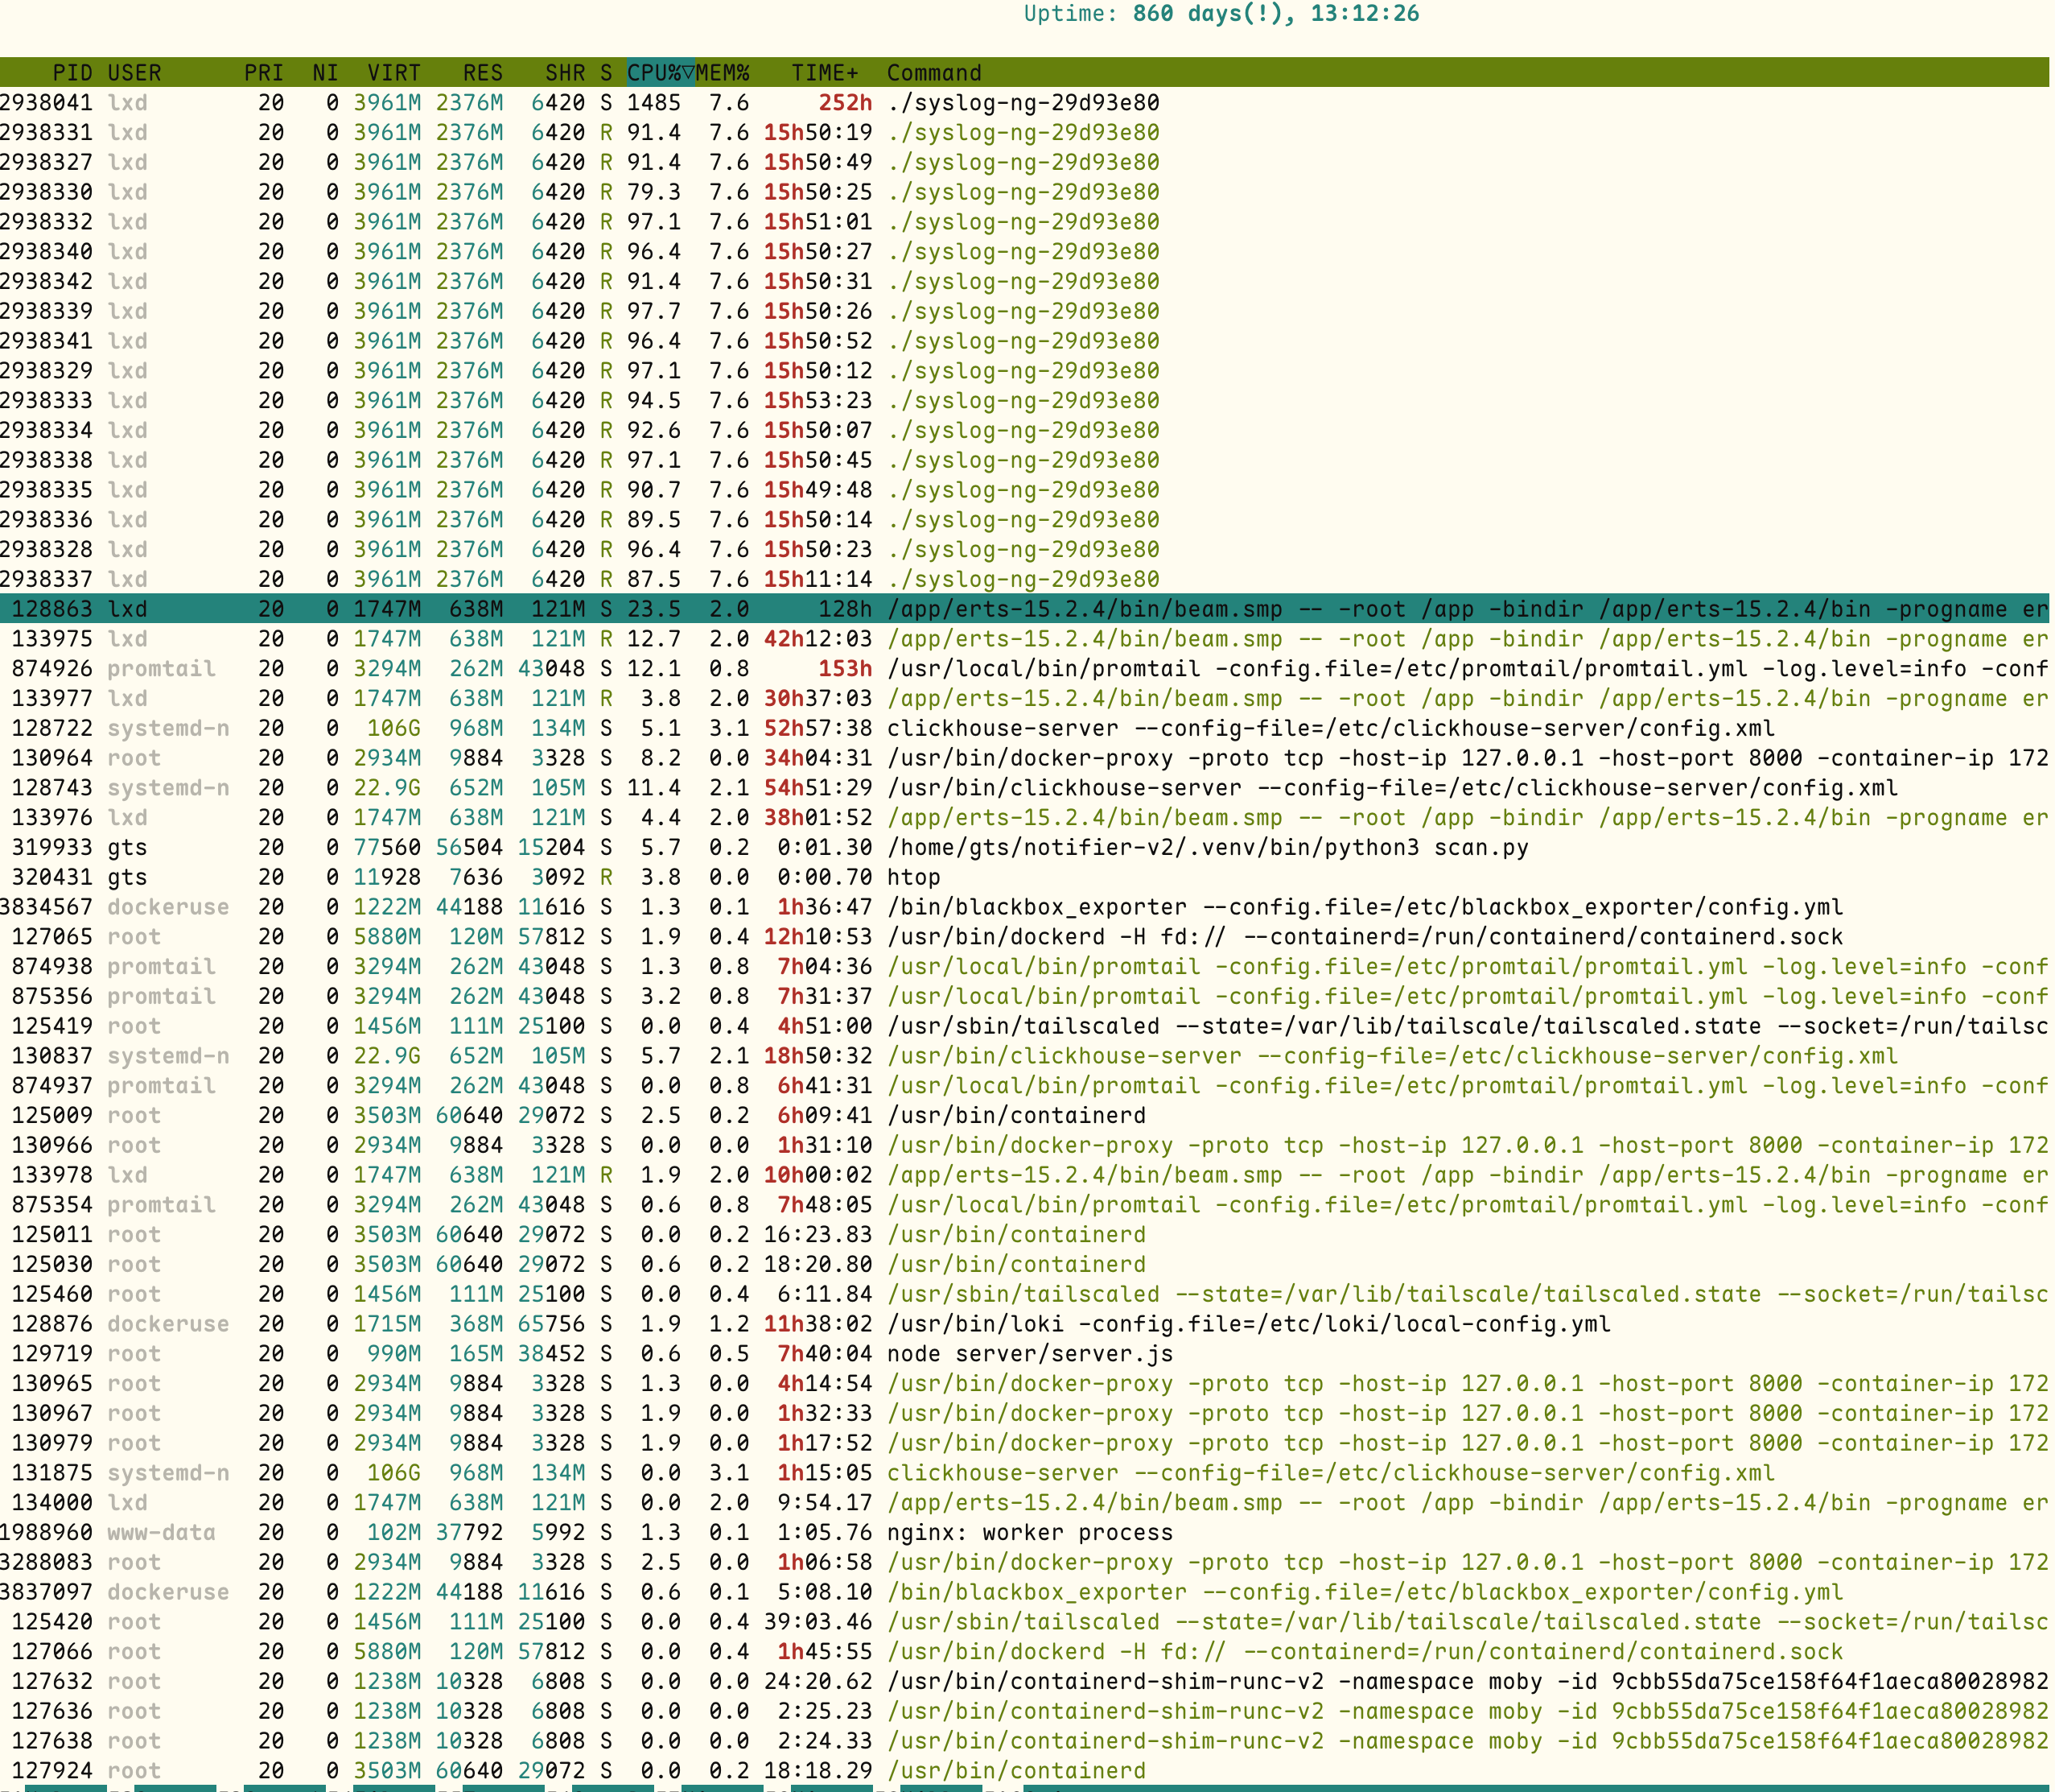2055x1792 pixels.
Task: Sort by the VIRT column header
Action: 393,73
